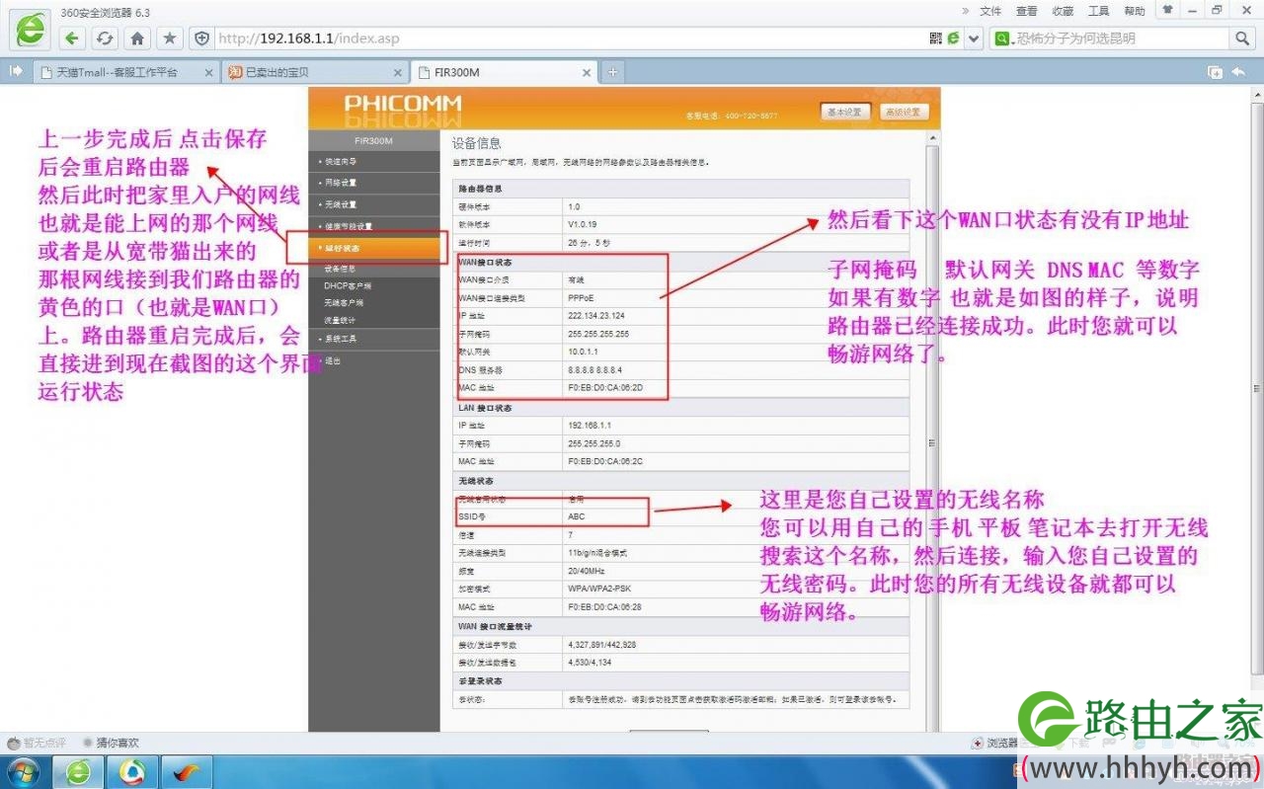Open the 工具 menu
The width and height of the screenshot is (1264, 789).
(x=1099, y=11)
